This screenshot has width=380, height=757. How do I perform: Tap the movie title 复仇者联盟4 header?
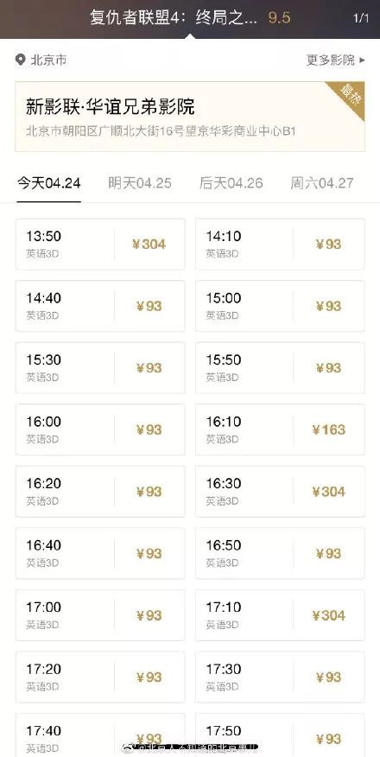coord(174,18)
